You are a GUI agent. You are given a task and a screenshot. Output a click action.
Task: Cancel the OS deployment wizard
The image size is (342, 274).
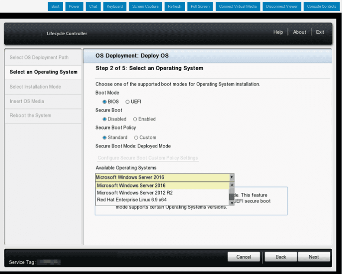[x=244, y=257]
